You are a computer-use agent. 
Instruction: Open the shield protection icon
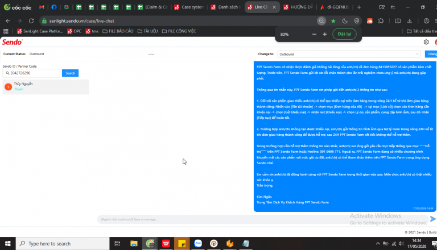(357, 21)
